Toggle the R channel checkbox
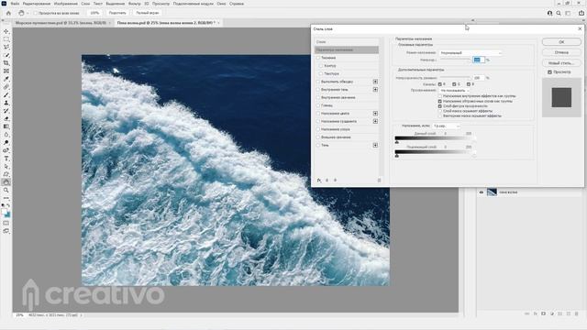Screen dimensions: 587x330 [x=440, y=84]
